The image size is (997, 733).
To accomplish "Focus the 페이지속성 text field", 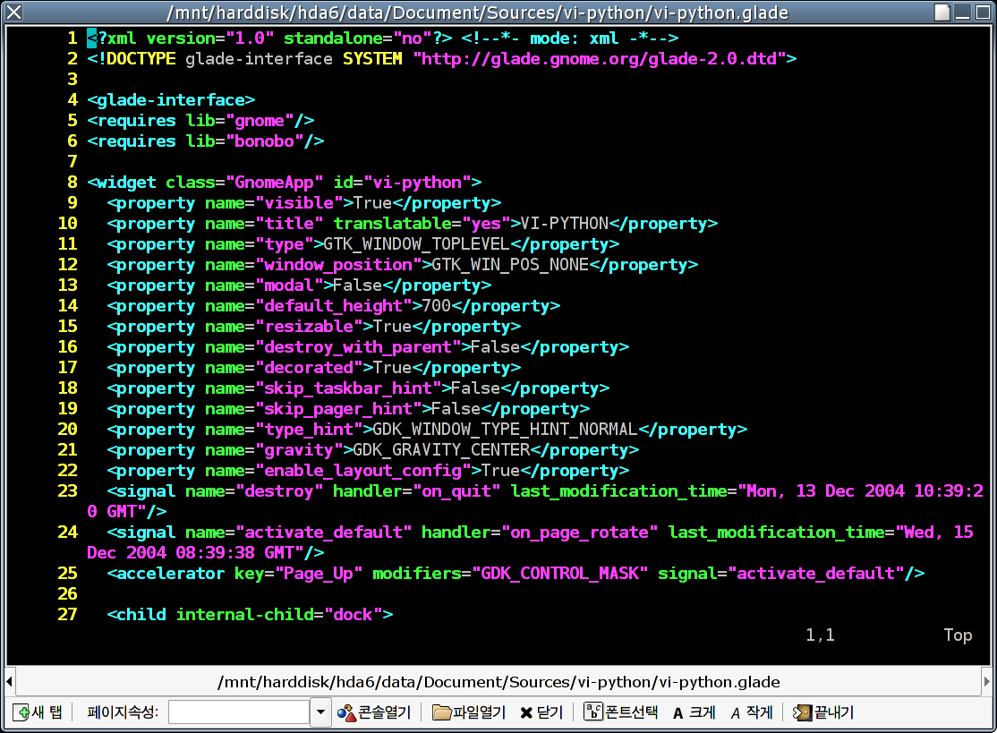I will pyautogui.click(x=238, y=712).
